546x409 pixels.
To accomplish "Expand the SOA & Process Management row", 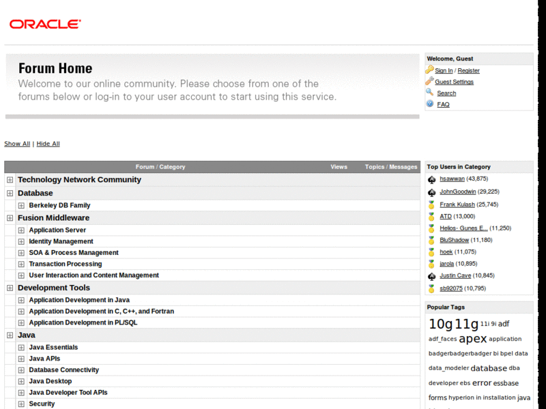I will click(x=21, y=253).
